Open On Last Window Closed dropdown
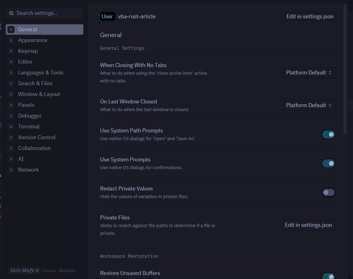Image resolution: width=353 pixels, height=279 pixels. [x=309, y=105]
